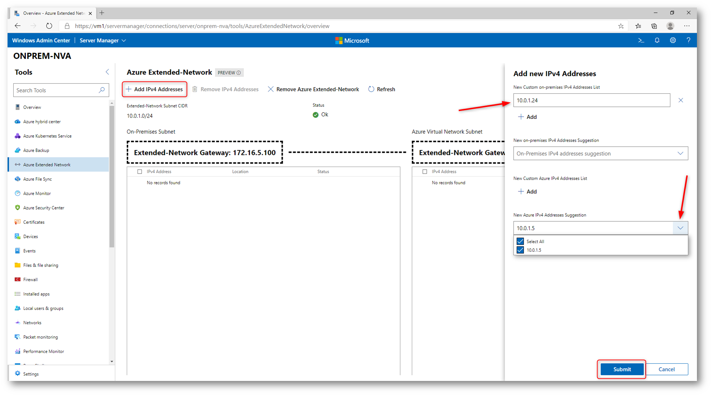The image size is (712, 396).
Task: Collapse the Tools pane chevron
Action: point(107,72)
